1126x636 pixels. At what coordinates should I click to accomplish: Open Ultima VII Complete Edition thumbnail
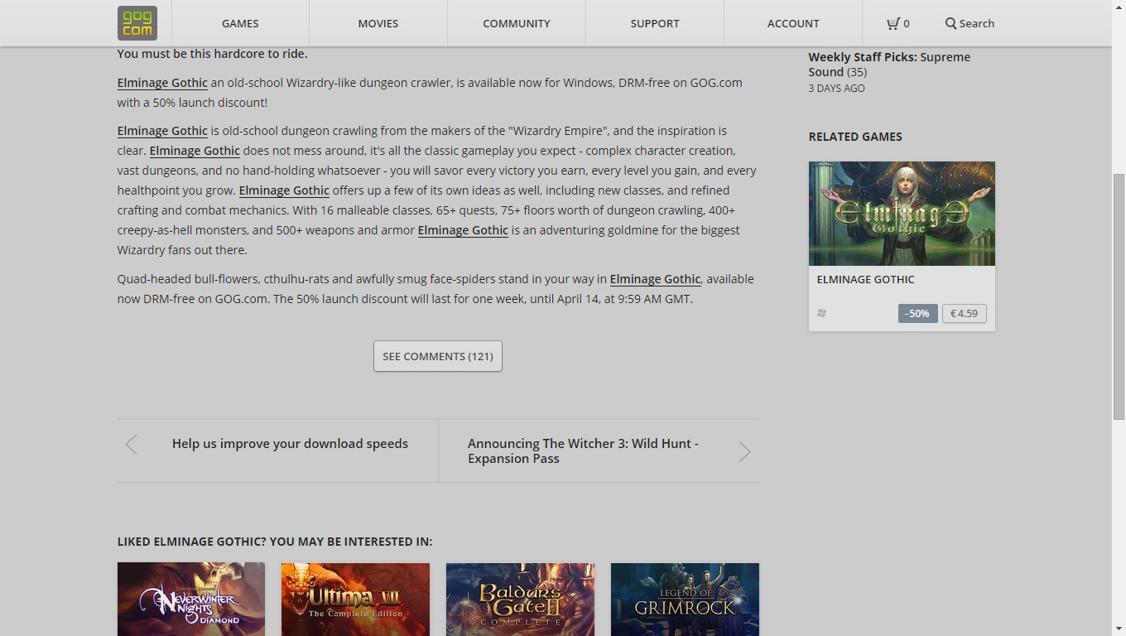355,600
